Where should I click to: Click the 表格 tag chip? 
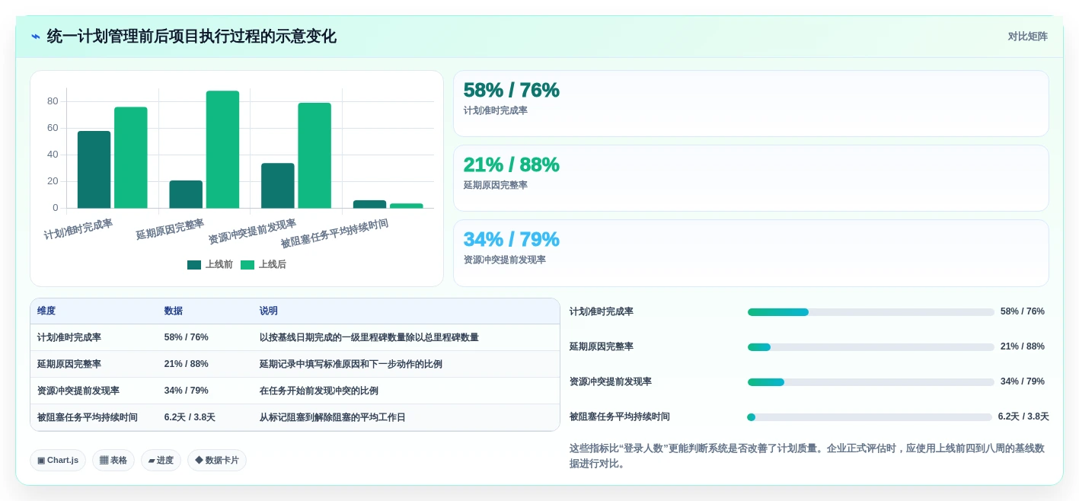(x=113, y=460)
